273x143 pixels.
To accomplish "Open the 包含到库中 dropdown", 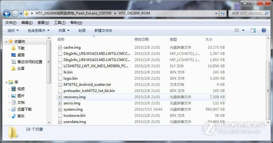I will coord(39,31).
